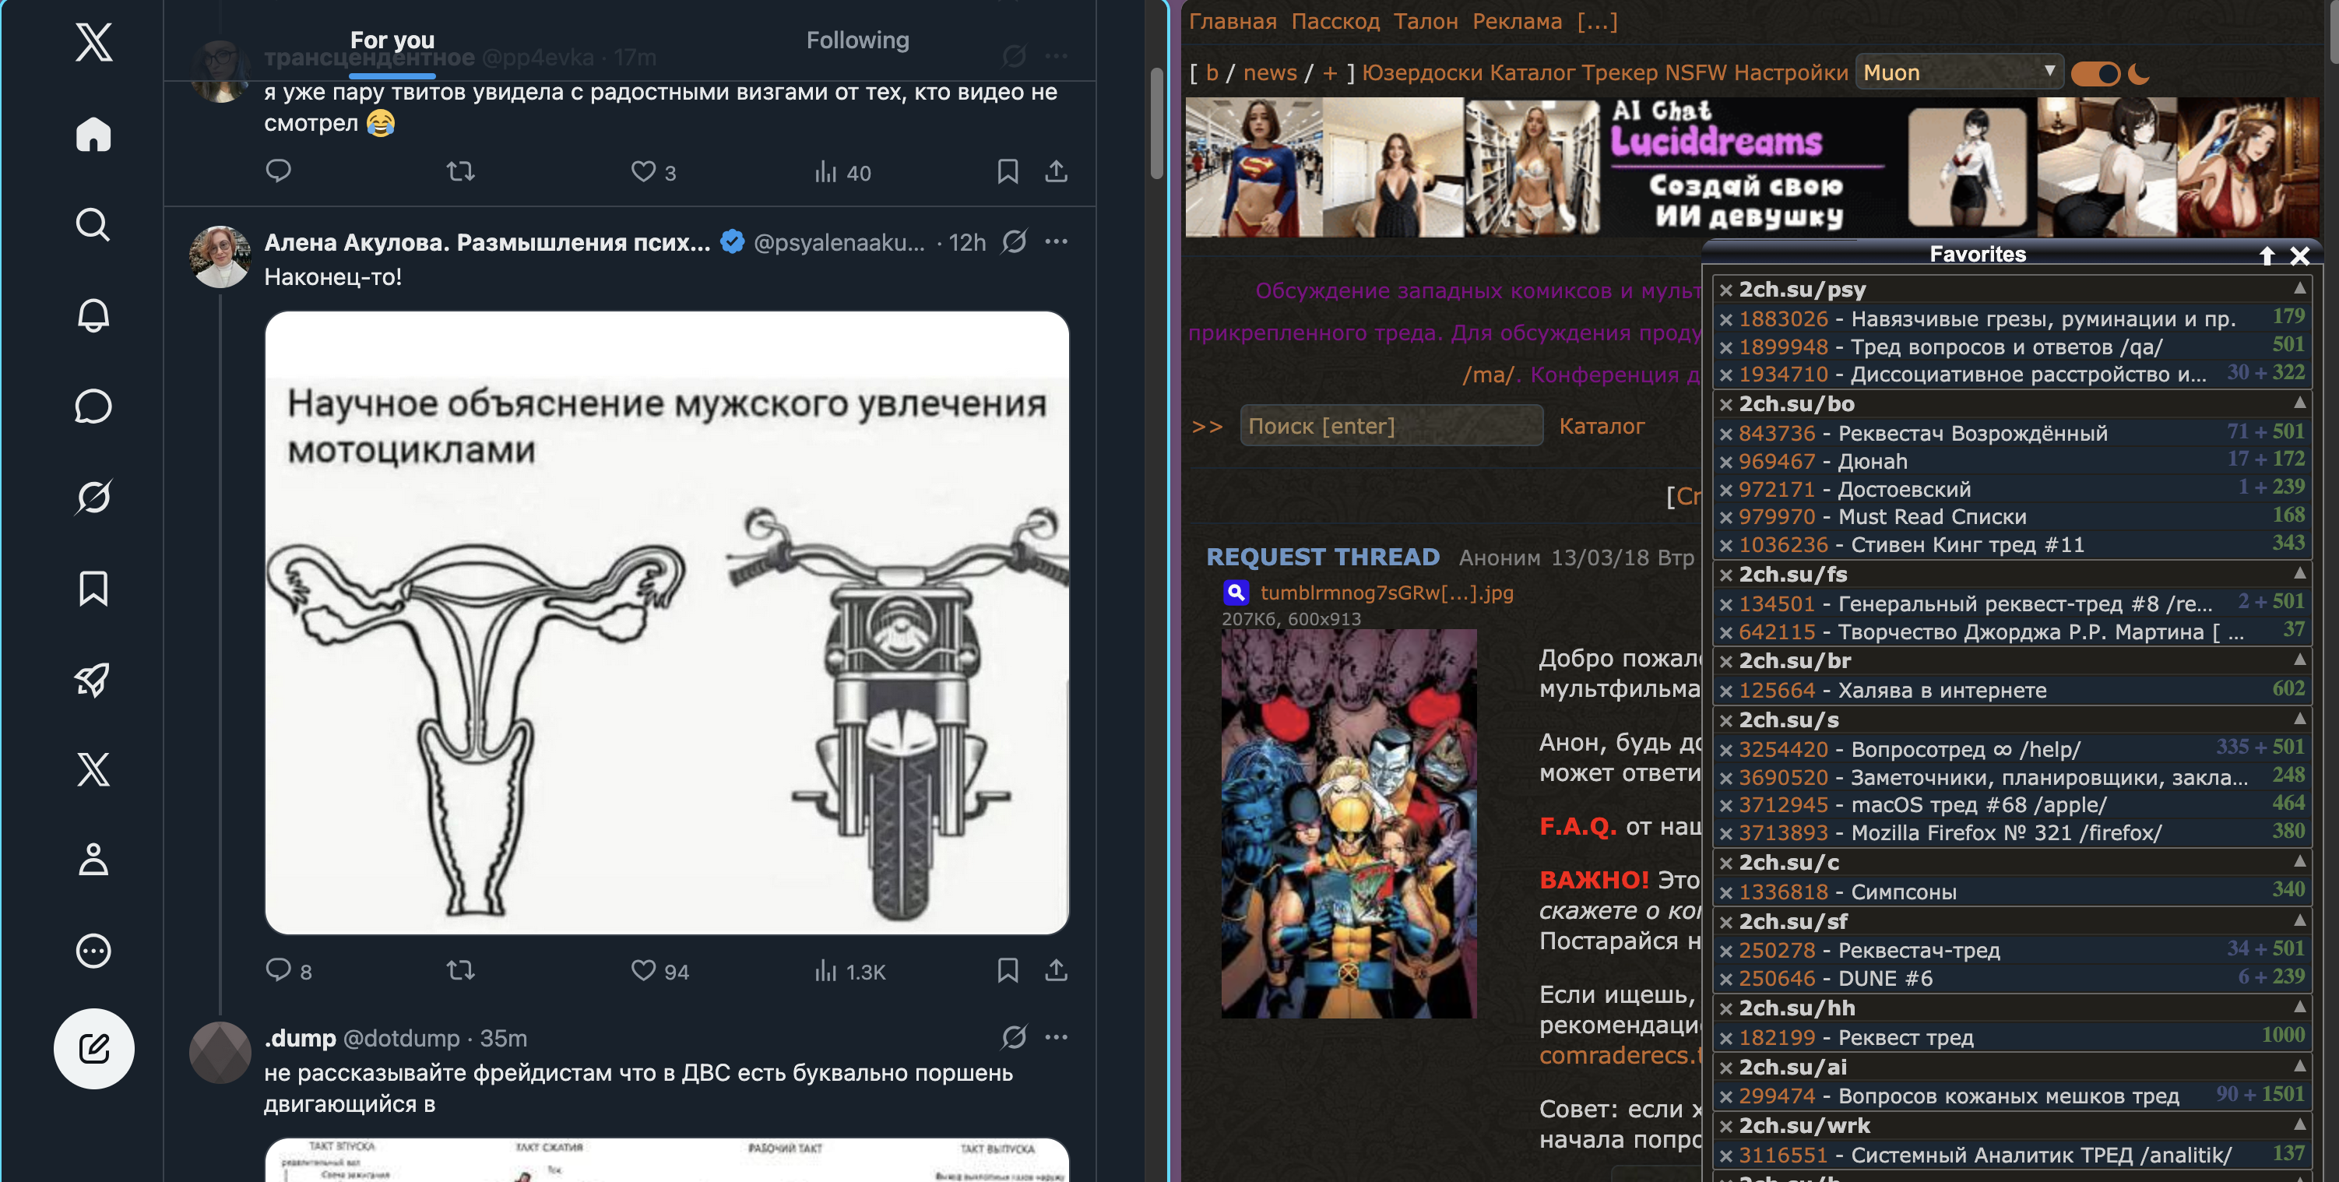This screenshot has height=1182, width=2339.
Task: Open Реклама menu link
Action: click(1518, 21)
